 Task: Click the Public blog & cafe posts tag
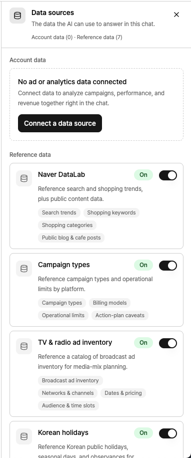pos(71,238)
